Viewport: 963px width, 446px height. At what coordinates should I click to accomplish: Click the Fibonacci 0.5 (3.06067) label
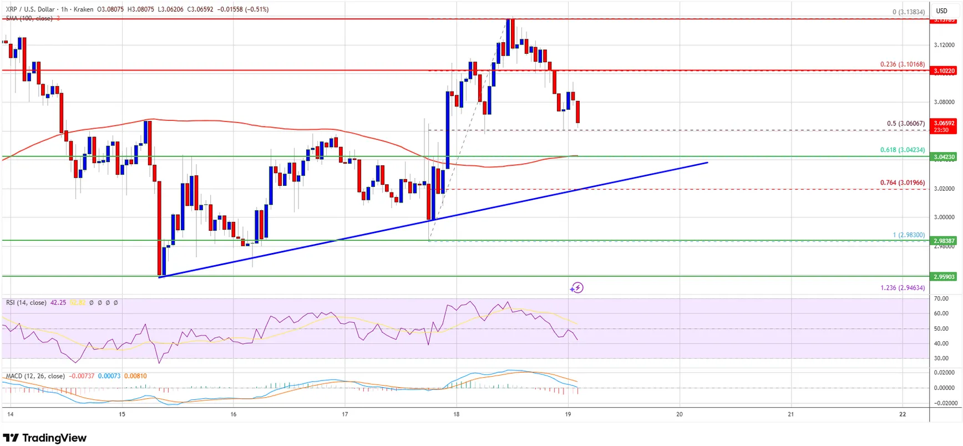906,124
